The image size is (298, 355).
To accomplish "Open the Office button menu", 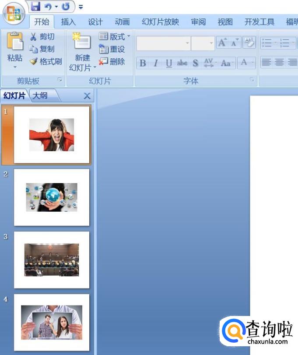I will [x=14, y=14].
